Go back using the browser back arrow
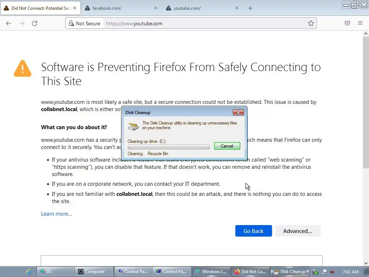This screenshot has height=277, width=369. click(9, 23)
